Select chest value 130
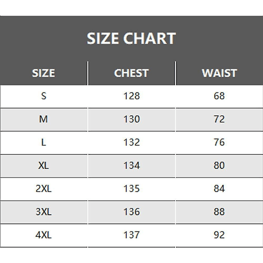The width and height of the screenshot is (263, 263). tap(131, 119)
